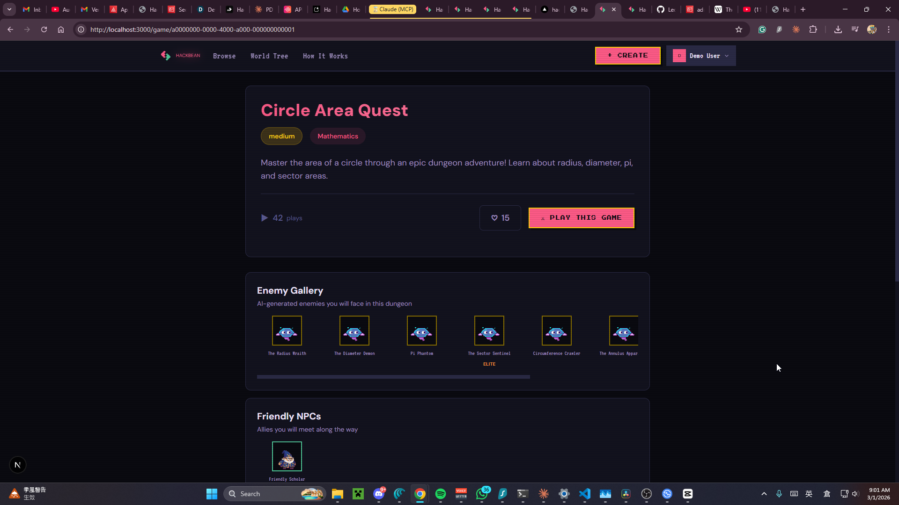The width and height of the screenshot is (899, 505).
Task: Open World Tree navigation item
Action: coord(269,56)
